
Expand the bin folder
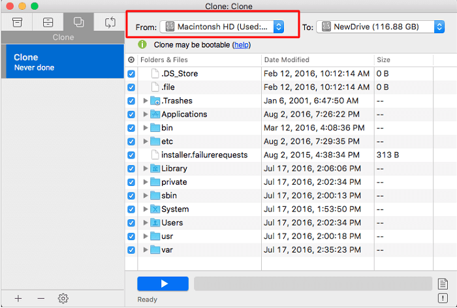[x=146, y=128]
